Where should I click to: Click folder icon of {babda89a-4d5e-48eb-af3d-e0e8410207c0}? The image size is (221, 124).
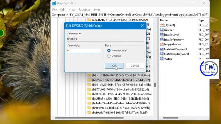(x=89, y=103)
